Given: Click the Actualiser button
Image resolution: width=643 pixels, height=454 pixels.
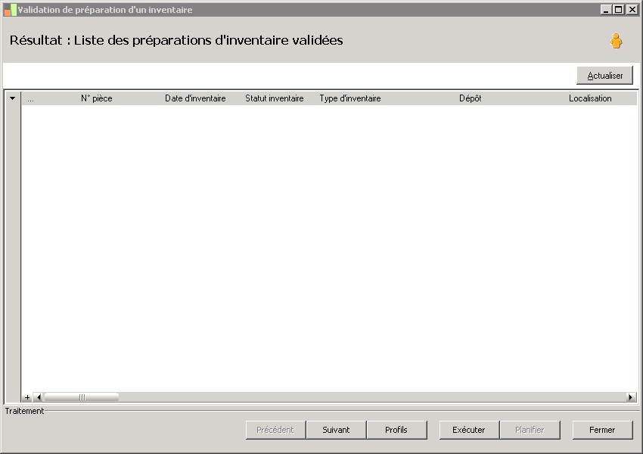Looking at the screenshot, I should point(605,76).
